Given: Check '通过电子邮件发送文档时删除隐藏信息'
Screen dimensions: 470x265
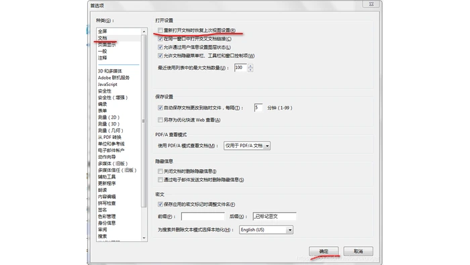Looking at the screenshot, I should tap(160, 180).
